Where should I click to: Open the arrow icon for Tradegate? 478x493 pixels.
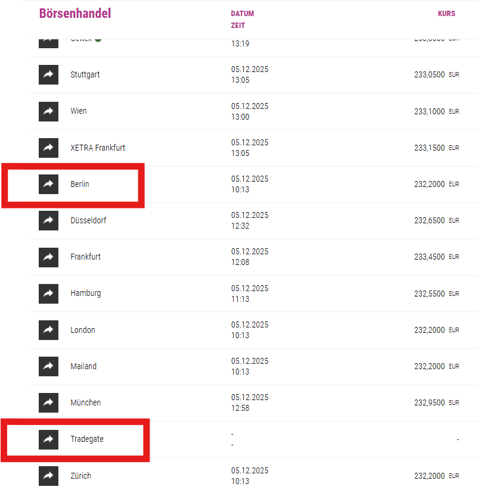point(49,439)
